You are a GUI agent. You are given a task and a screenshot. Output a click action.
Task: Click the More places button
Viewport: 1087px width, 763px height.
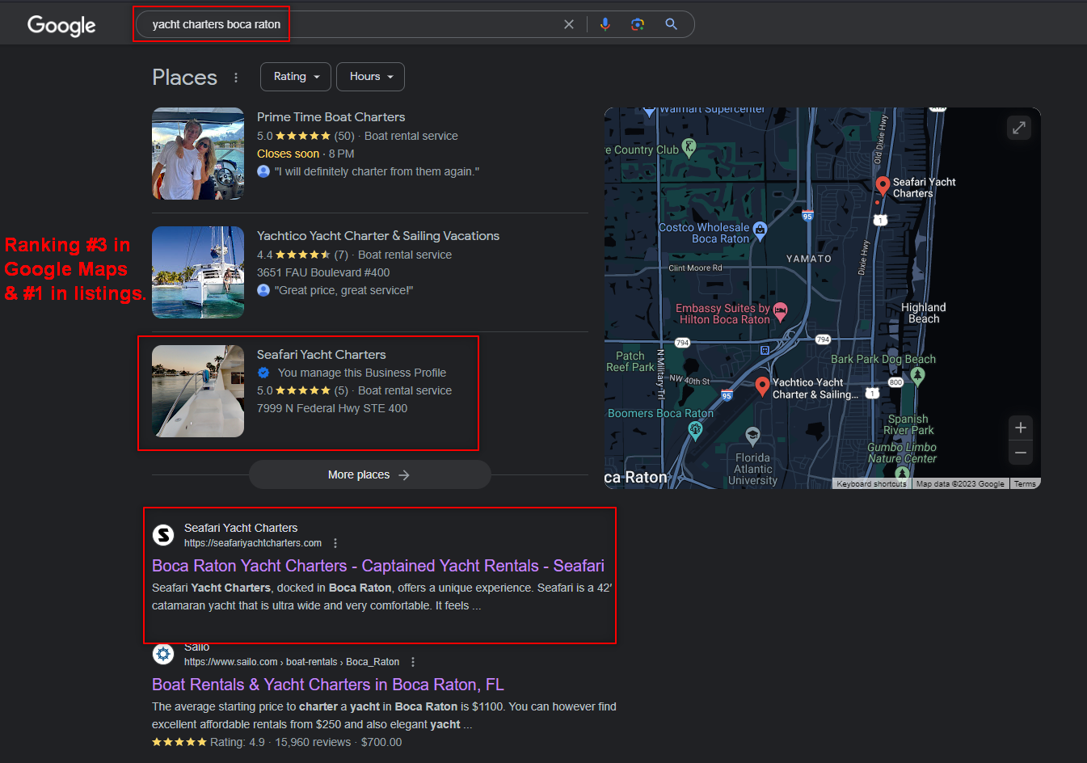click(370, 474)
